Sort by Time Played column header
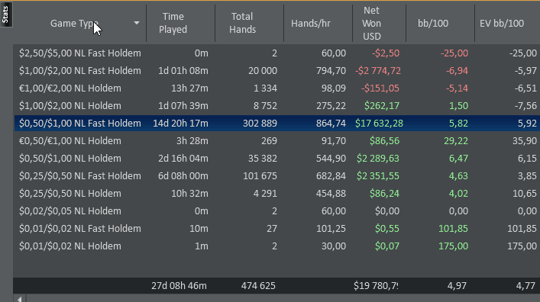This screenshot has height=302, width=540. tap(173, 24)
